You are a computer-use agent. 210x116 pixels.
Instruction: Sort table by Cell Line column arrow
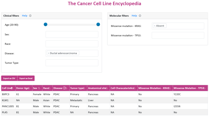[x=12, y=88]
